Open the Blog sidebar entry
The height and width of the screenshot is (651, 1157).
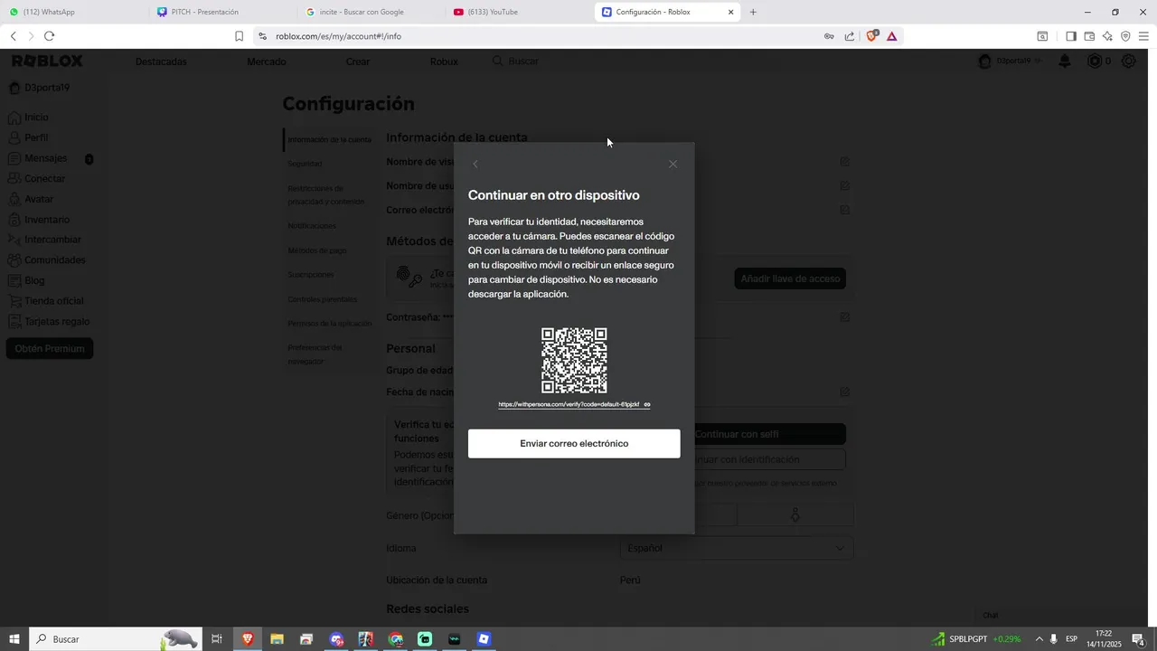(x=34, y=280)
